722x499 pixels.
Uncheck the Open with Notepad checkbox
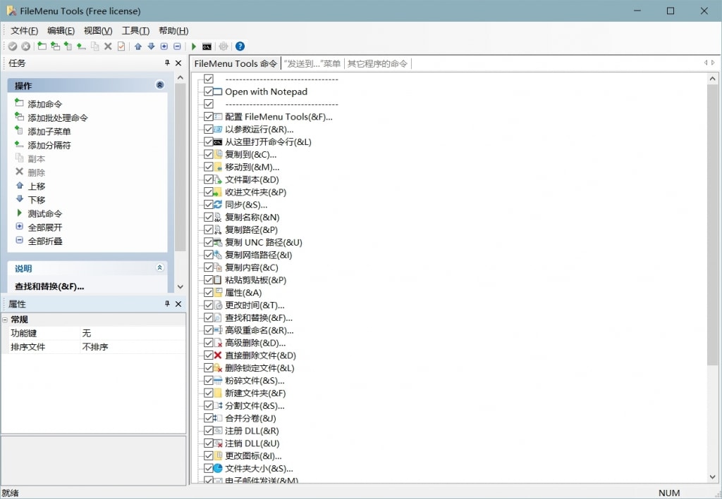[x=209, y=91]
